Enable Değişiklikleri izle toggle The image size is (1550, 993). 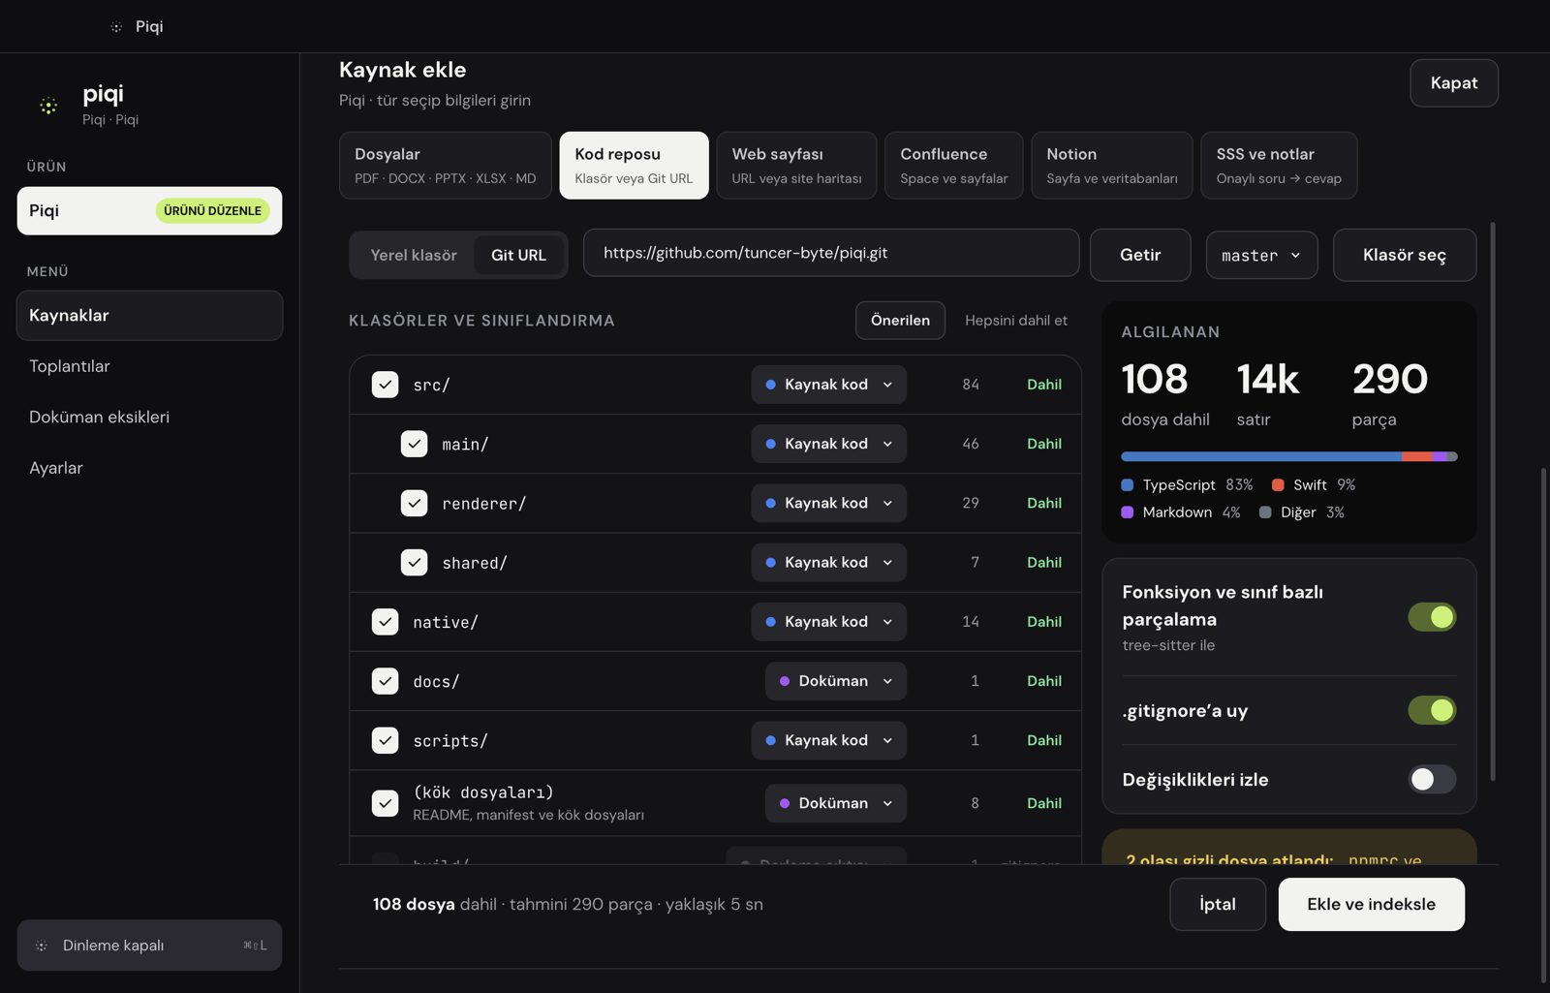click(1432, 779)
